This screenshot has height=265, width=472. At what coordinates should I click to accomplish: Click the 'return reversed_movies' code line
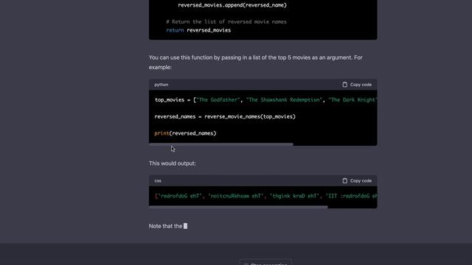tap(198, 30)
